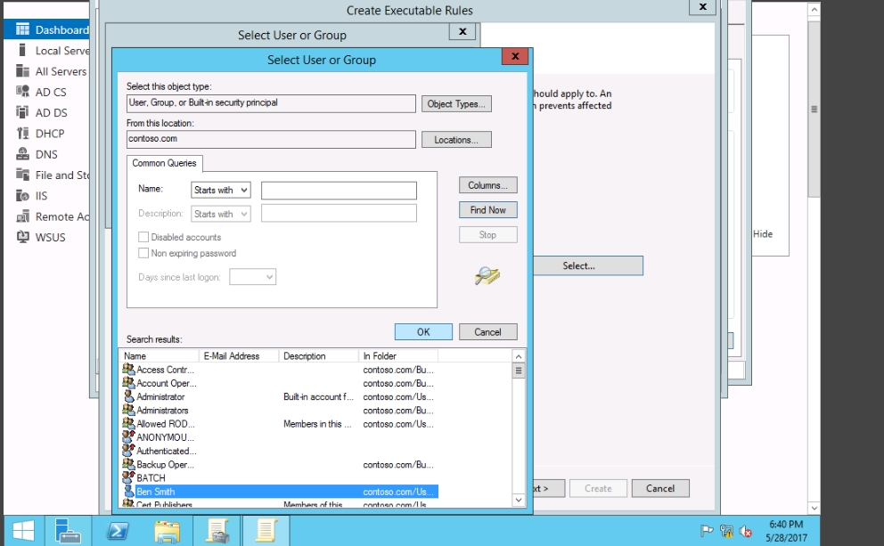Expand the Days since last logon dropdown
This screenshot has height=546, width=884.
(x=253, y=278)
